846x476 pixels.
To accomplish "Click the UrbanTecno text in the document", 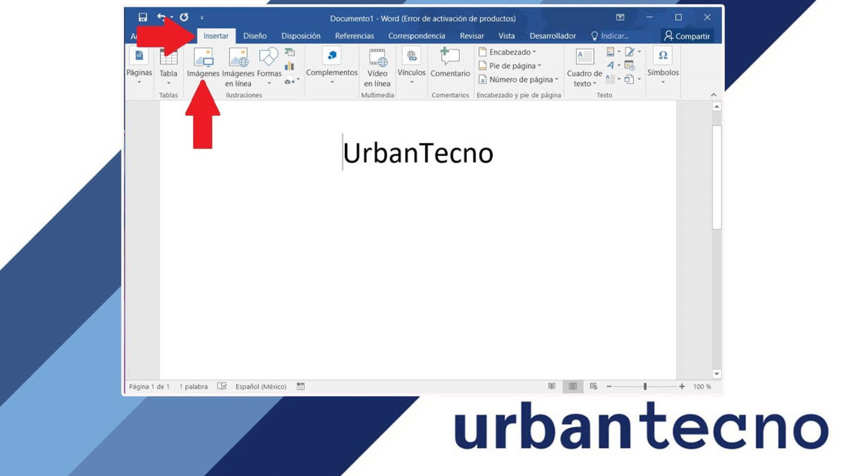I will coord(418,153).
